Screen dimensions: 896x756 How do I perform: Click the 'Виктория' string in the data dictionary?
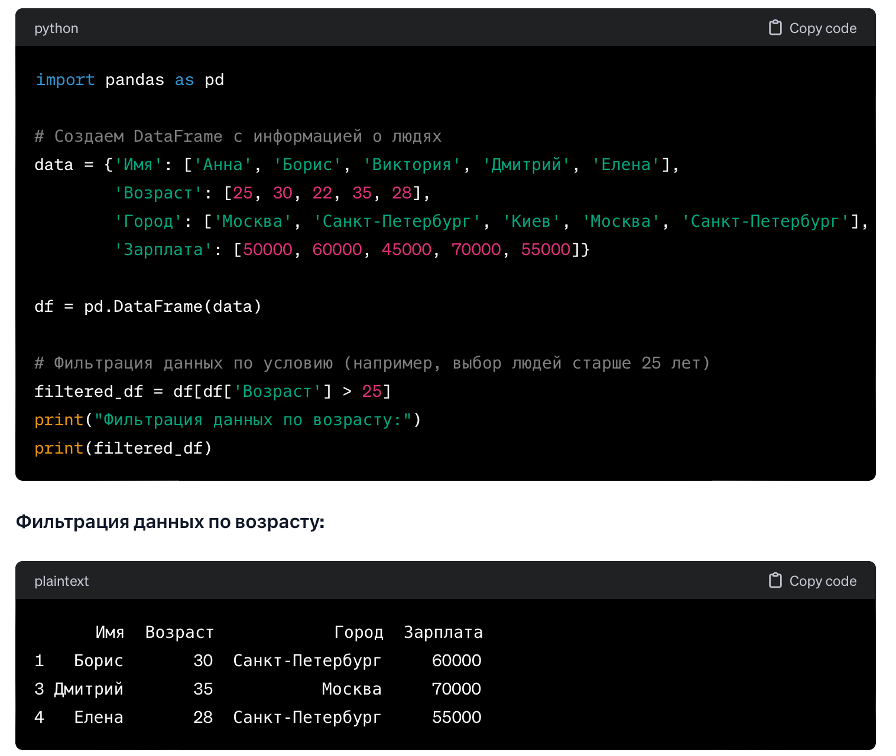click(411, 165)
